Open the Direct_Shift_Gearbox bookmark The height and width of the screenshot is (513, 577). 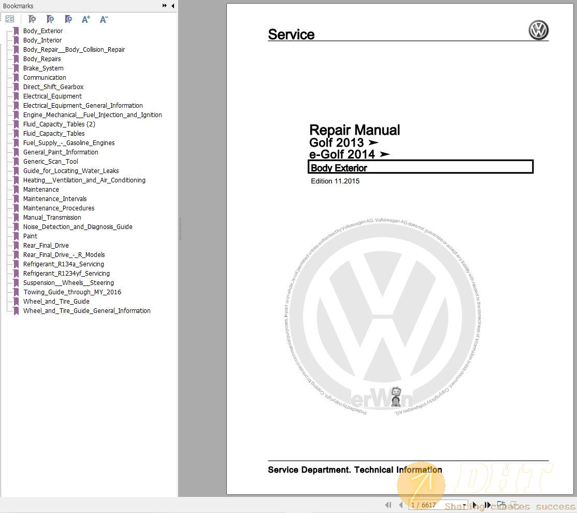point(53,87)
